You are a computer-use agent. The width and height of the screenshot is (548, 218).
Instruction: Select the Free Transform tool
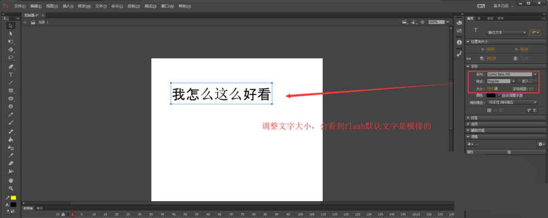click(x=11, y=42)
